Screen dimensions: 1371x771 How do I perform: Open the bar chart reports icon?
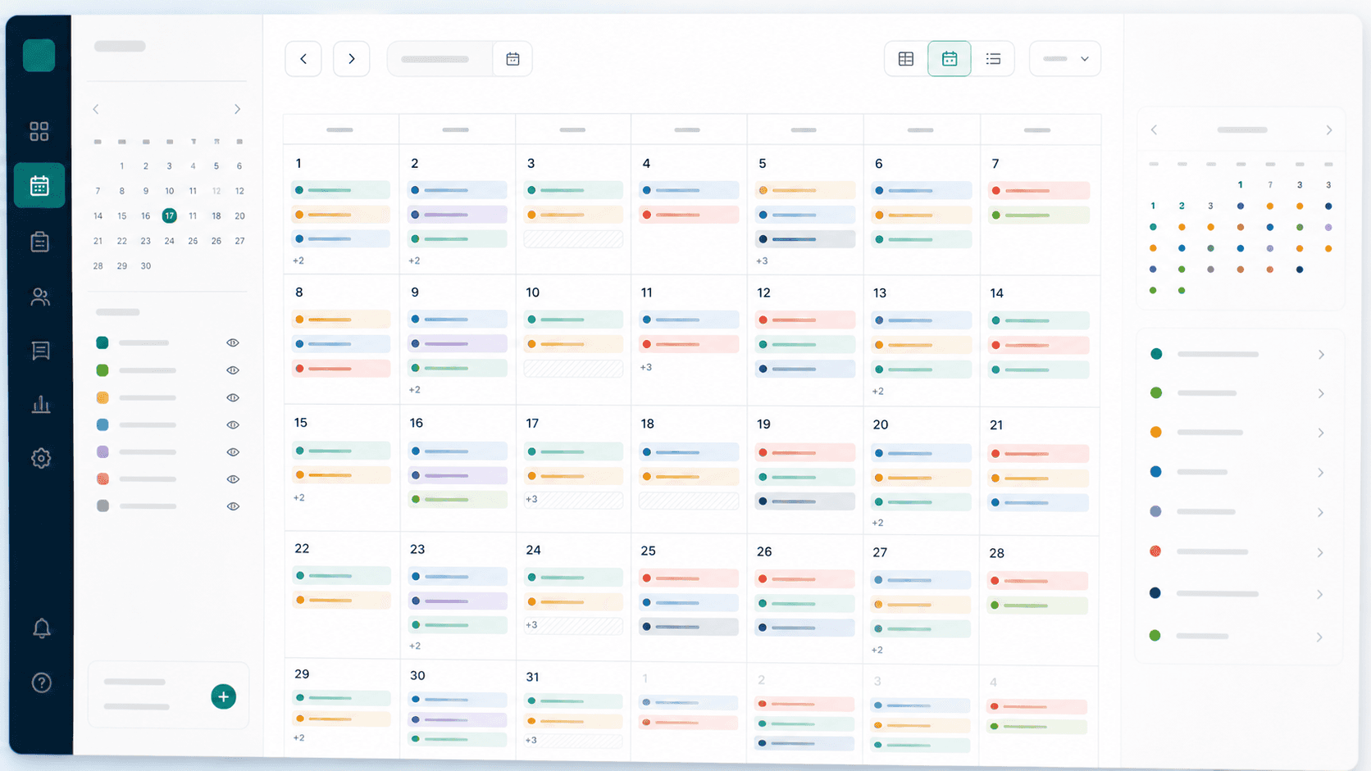(x=40, y=404)
